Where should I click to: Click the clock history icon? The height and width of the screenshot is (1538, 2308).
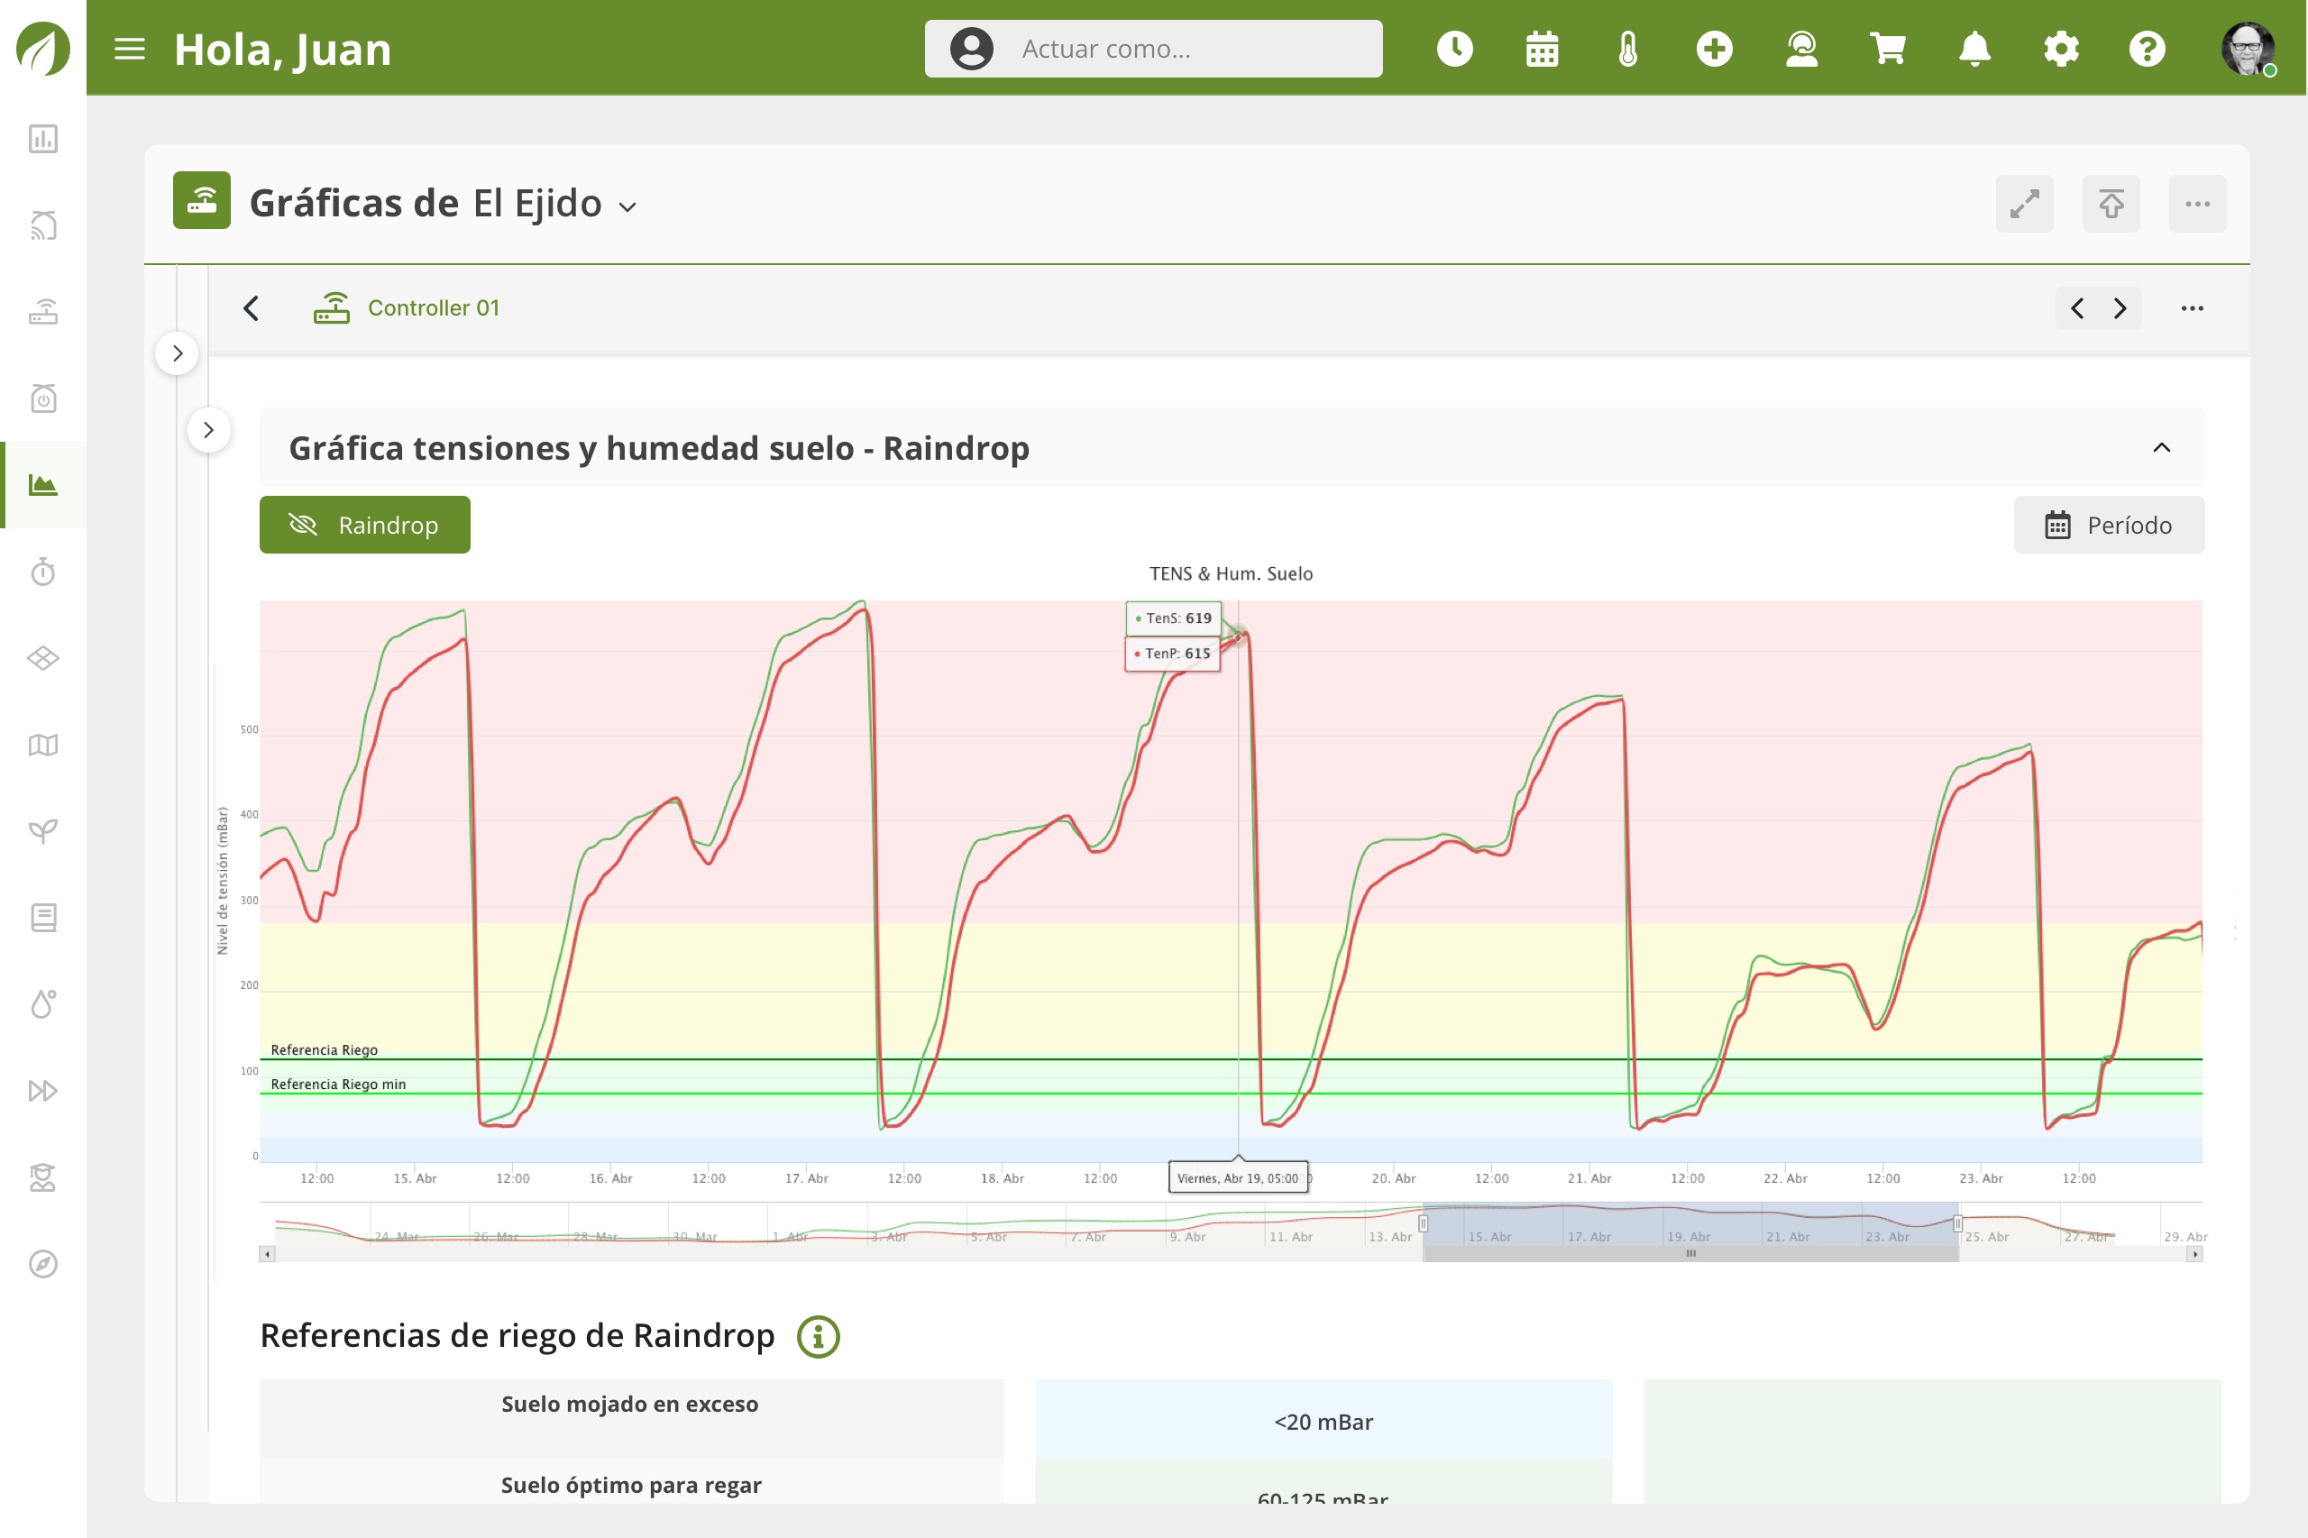click(1454, 49)
